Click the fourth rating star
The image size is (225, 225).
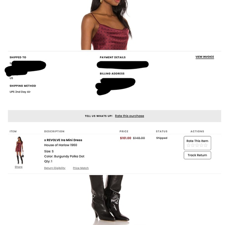click(201, 145)
